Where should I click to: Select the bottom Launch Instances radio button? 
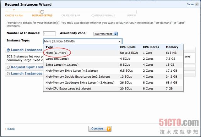click(x=8, y=74)
